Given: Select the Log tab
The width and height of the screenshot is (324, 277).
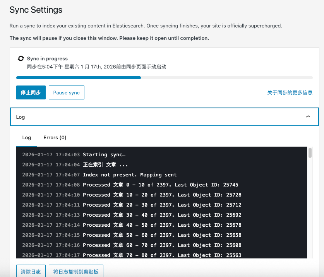Looking at the screenshot, I should (27, 137).
